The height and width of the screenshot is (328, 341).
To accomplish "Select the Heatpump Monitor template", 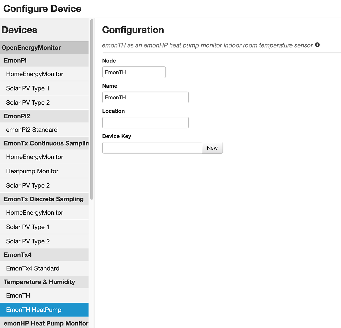I will pos(32,171).
